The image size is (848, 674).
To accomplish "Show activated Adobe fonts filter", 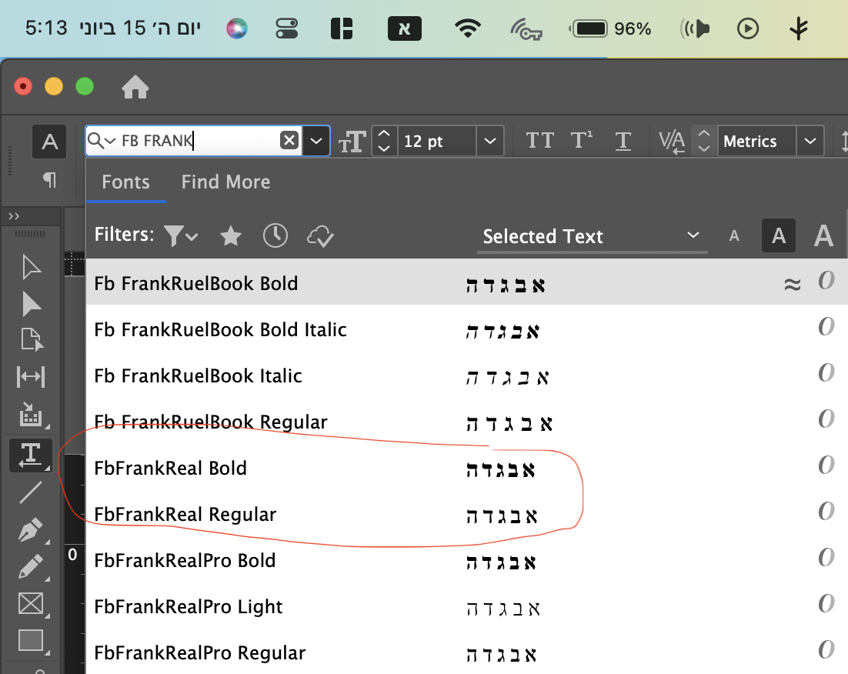I will [x=320, y=236].
